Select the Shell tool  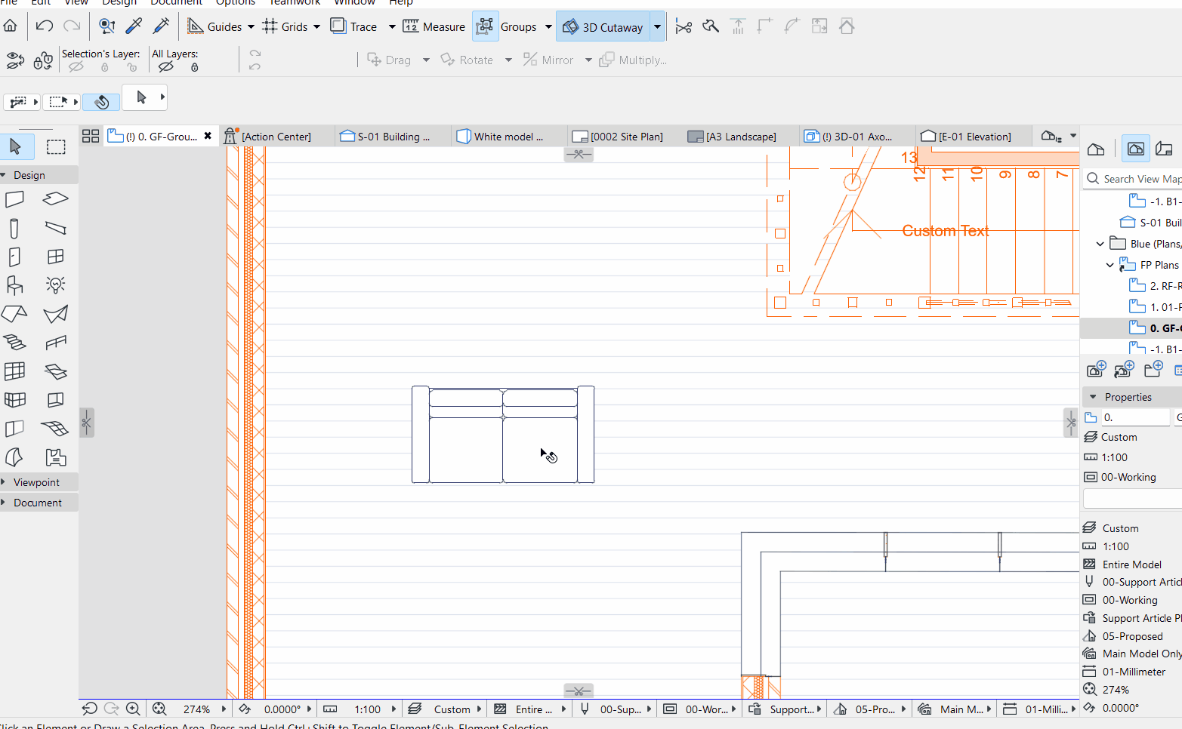point(55,314)
